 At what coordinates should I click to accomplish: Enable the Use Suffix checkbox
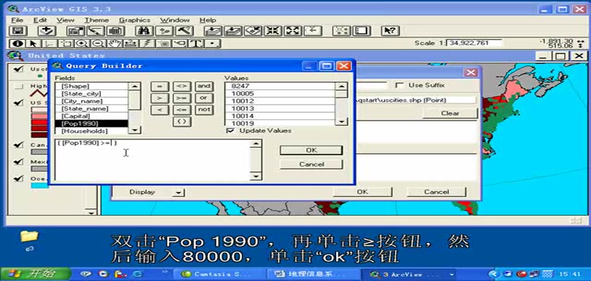pyautogui.click(x=399, y=86)
